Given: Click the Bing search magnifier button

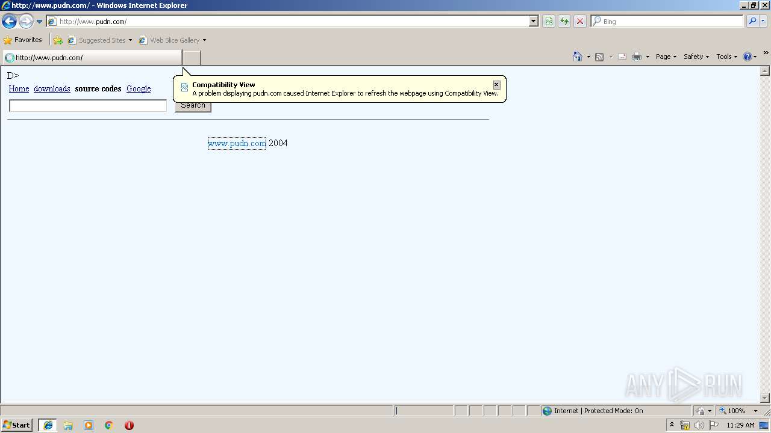Looking at the screenshot, I should pos(752,22).
